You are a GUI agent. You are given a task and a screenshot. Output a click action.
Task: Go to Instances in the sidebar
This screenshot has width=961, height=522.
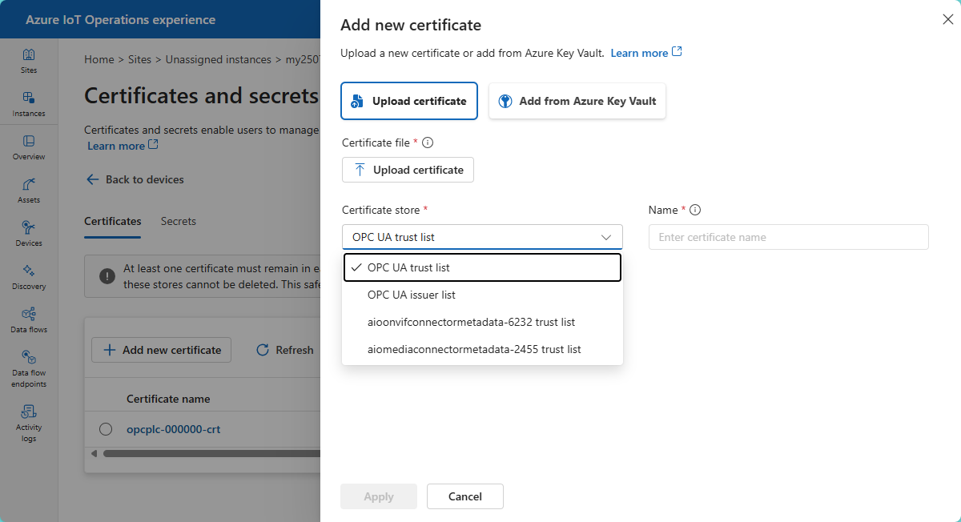pyautogui.click(x=29, y=104)
